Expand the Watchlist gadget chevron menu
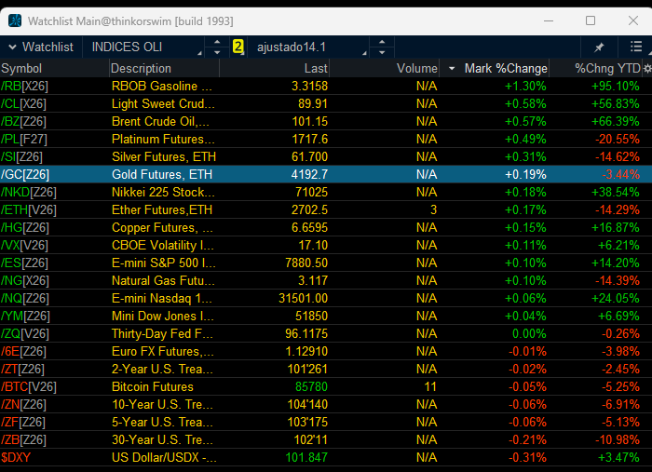The image size is (652, 472). (12, 47)
